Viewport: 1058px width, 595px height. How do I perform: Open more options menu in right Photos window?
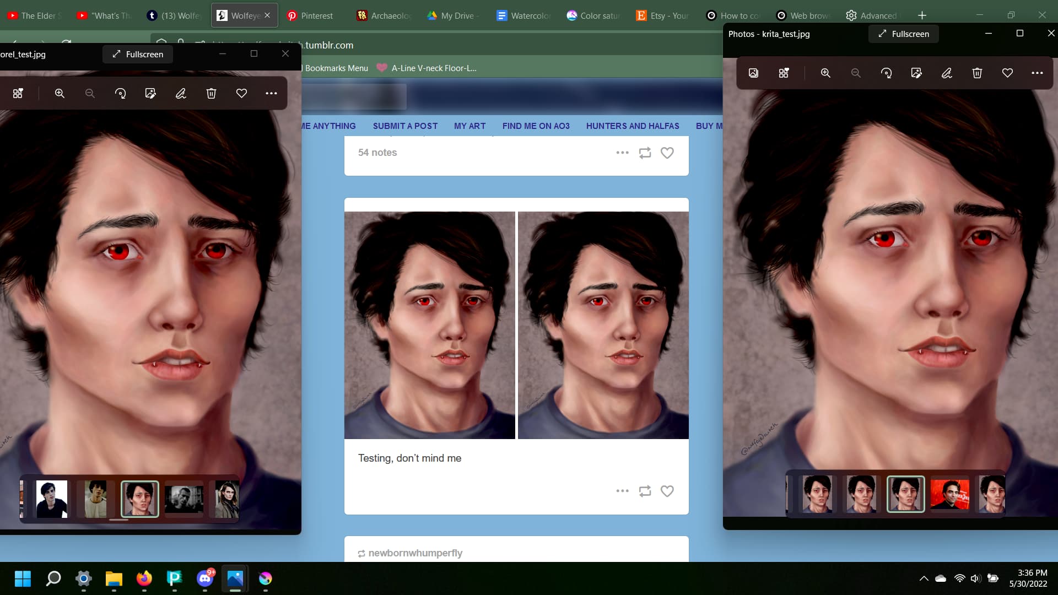click(1037, 73)
